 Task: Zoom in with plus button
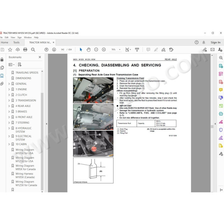[104, 50]
